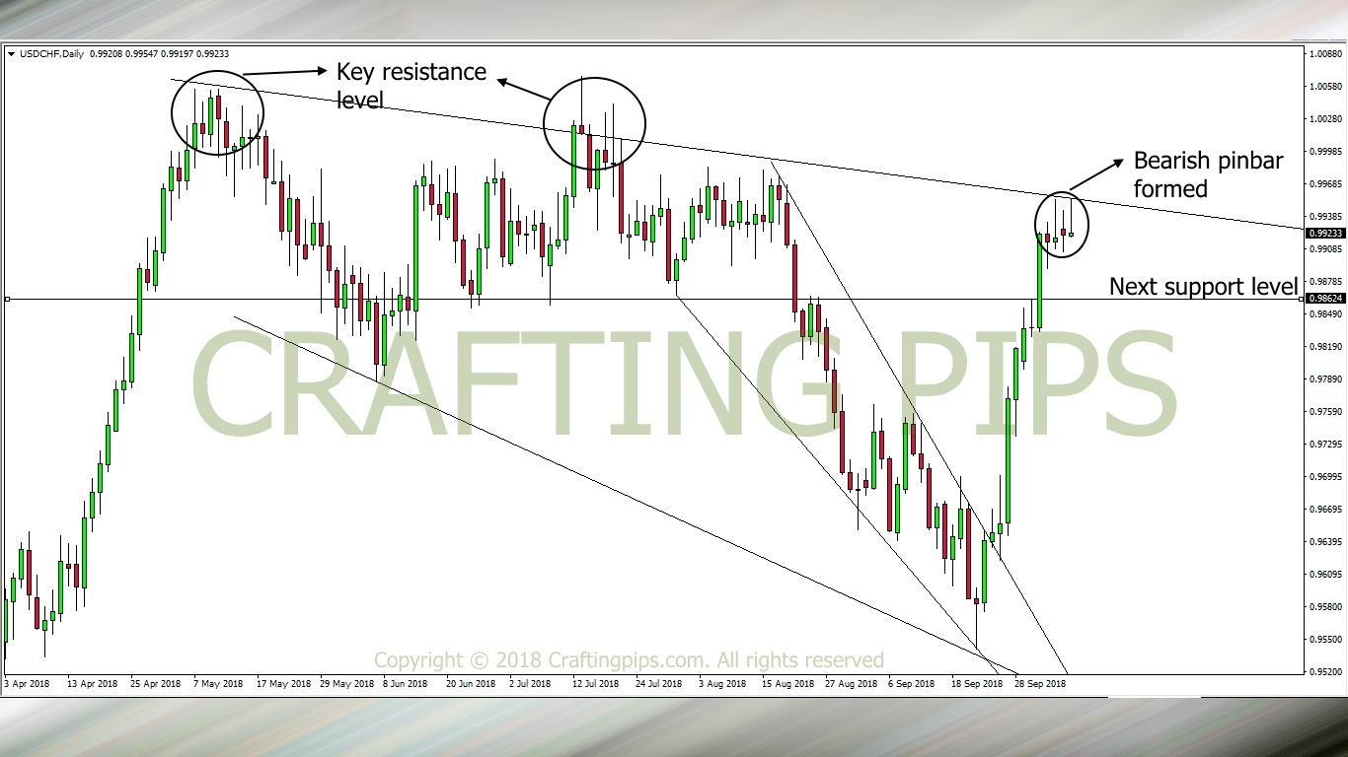Click the '15 Aug 2018' date label
This screenshot has height=757, width=1348.
(x=786, y=683)
